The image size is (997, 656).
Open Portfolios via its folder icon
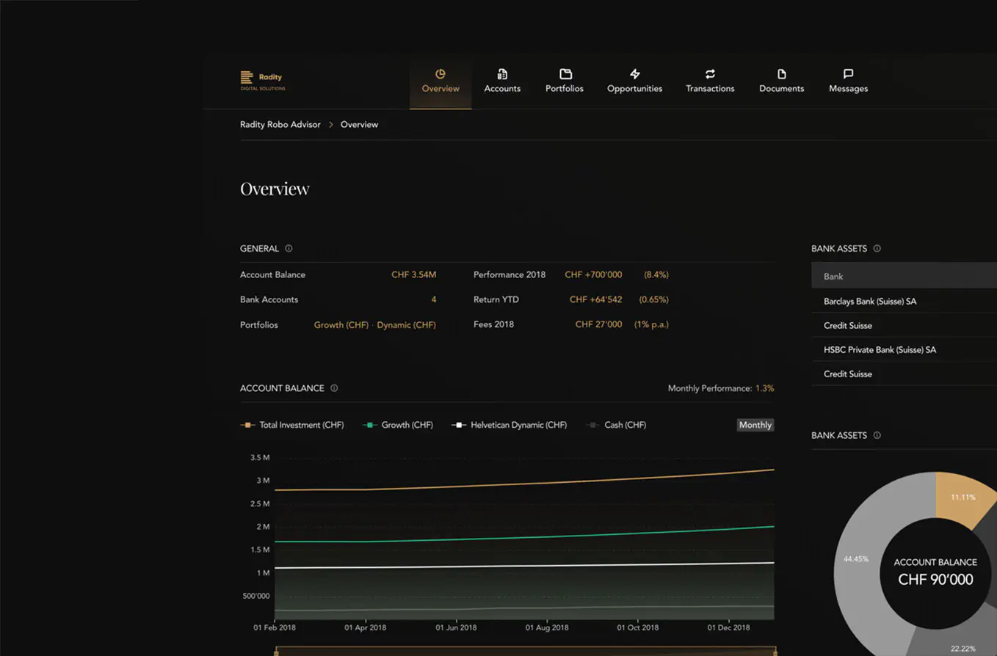click(x=564, y=74)
